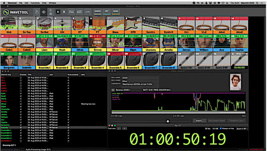The height and width of the screenshot is (151, 267).
Task: Select the VL2 channel tile
Action: click(x=204, y=25)
